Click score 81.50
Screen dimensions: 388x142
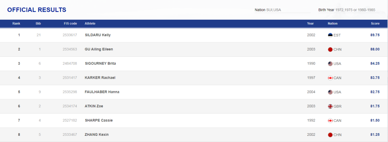[375, 121]
